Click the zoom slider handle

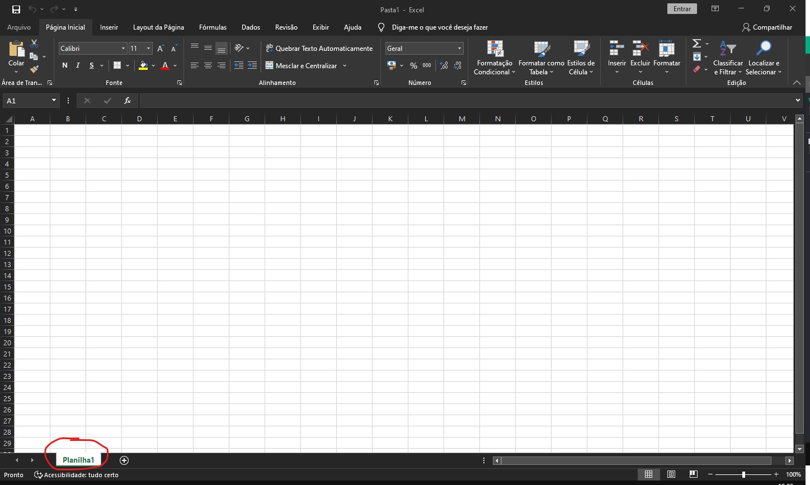743,474
